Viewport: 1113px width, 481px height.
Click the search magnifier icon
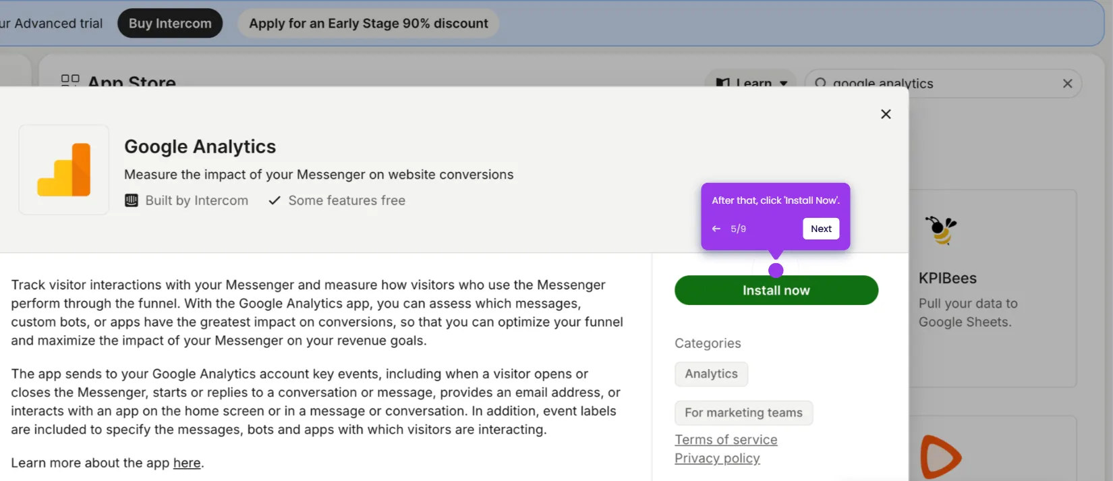coord(820,83)
